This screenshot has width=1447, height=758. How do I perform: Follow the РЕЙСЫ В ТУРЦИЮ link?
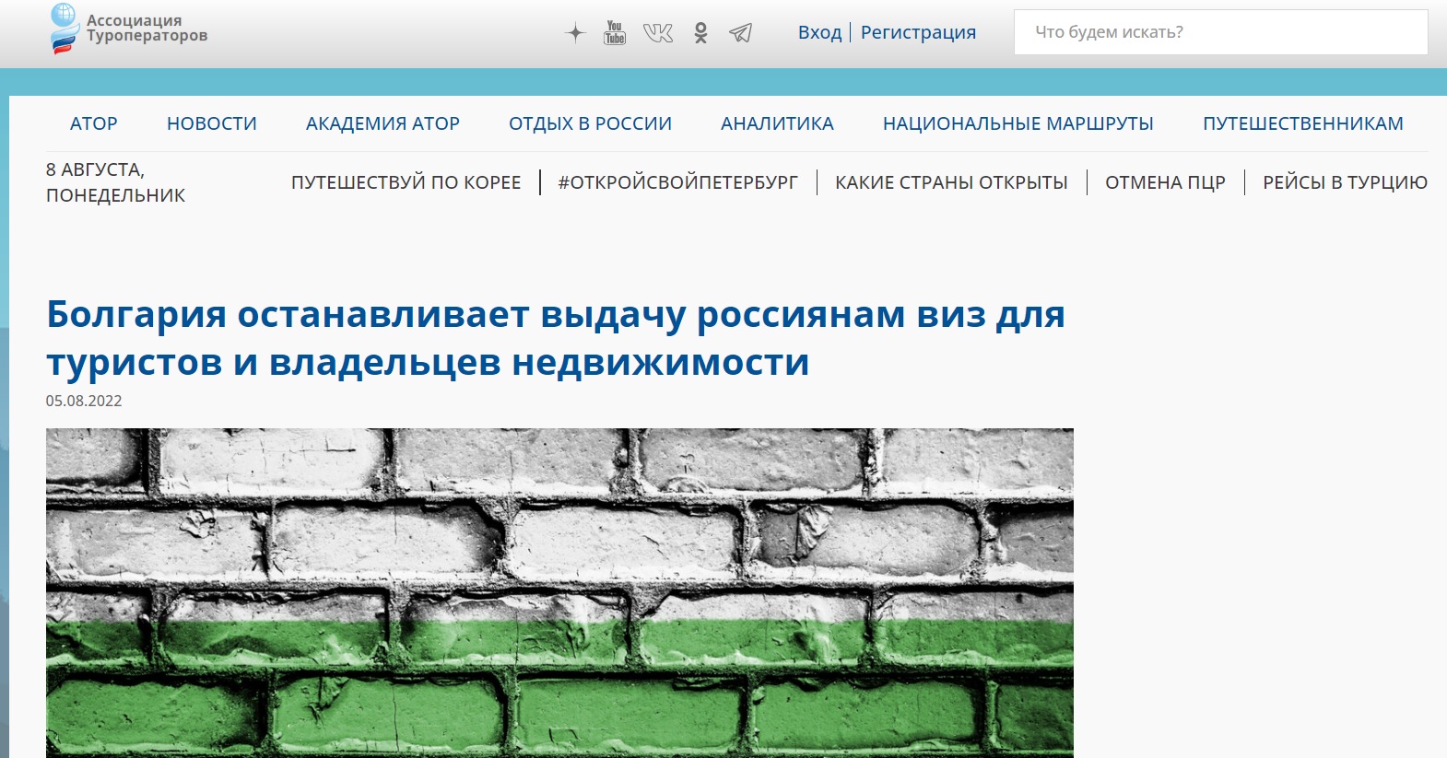pos(1345,182)
